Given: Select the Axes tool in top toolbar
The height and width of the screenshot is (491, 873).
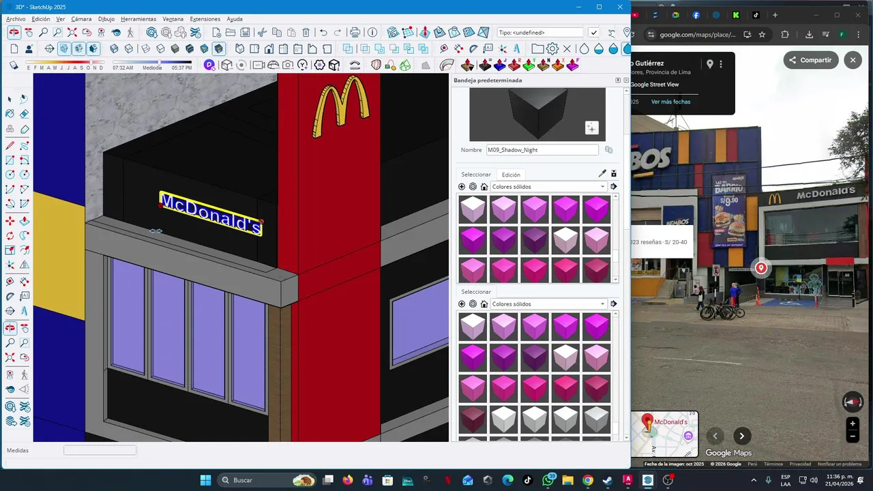Looking at the screenshot, I should point(503,48).
